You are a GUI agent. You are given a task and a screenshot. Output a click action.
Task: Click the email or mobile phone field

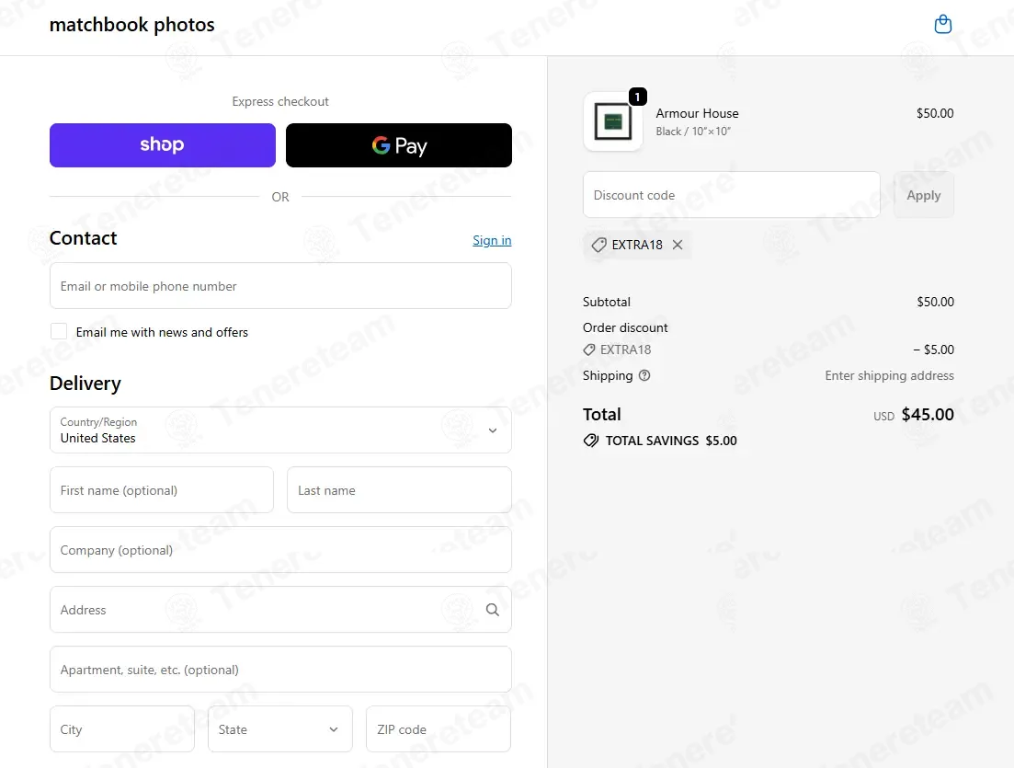[x=280, y=286]
